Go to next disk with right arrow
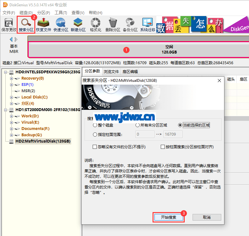This screenshot has width=249, height=236. tap(16, 39)
